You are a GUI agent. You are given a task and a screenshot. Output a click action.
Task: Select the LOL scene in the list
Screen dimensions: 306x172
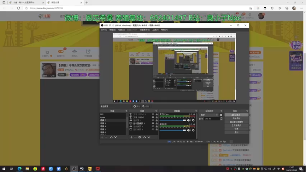(x=113, y=114)
